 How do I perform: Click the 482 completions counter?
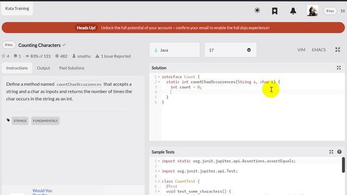coord(61,56)
